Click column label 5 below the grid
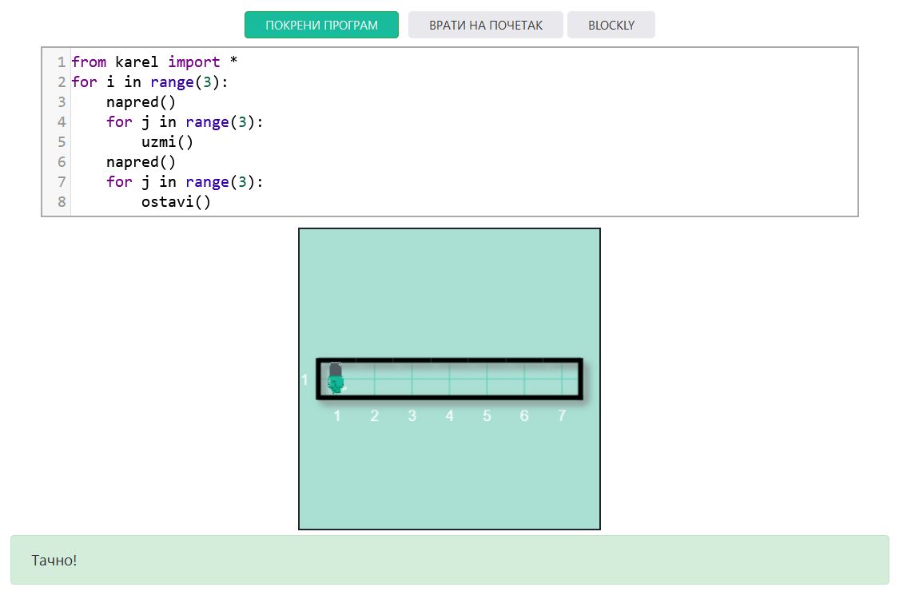 (x=487, y=416)
